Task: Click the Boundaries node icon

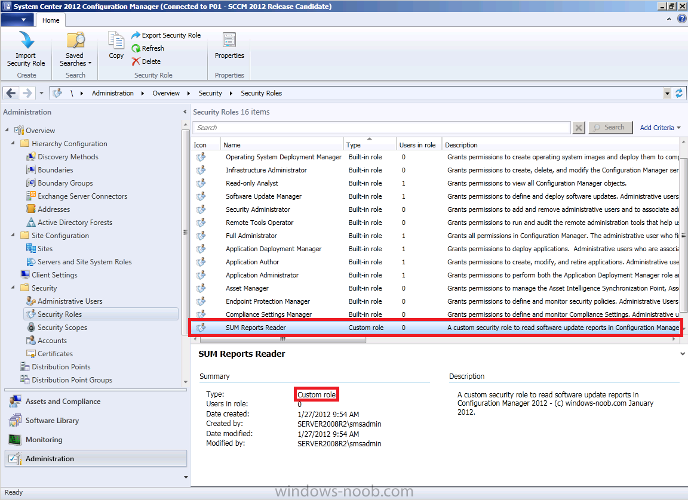Action: pyautogui.click(x=30, y=169)
